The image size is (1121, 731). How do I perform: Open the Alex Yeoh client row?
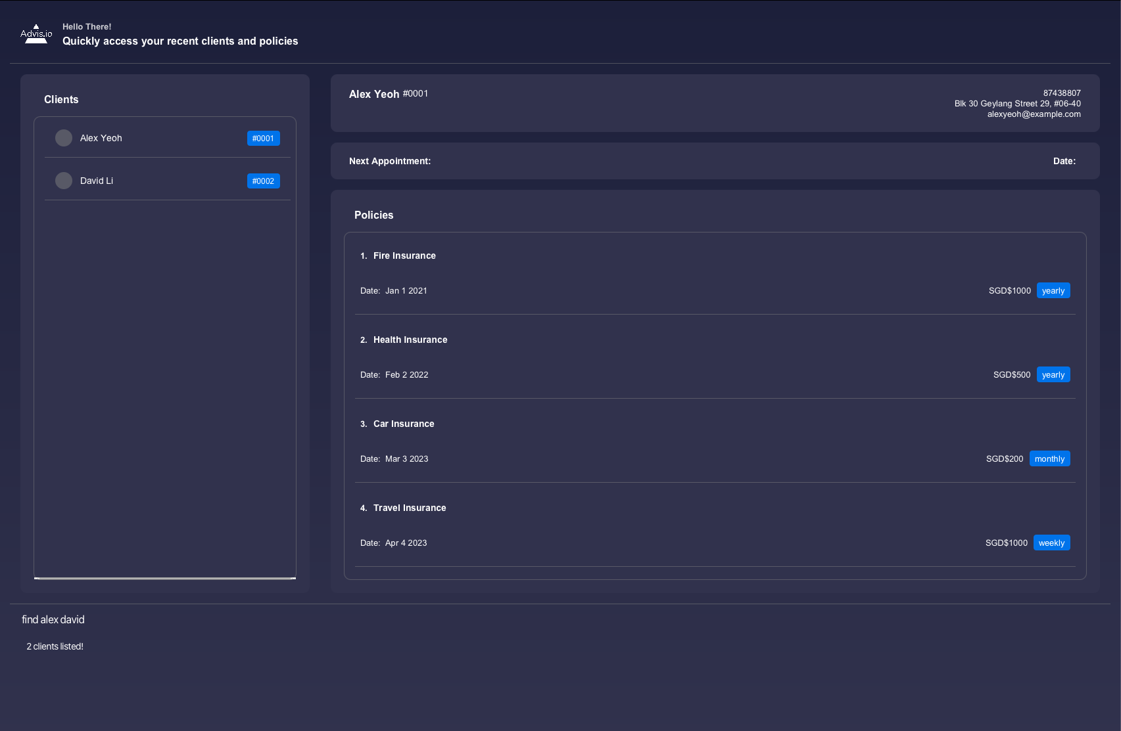[167, 138]
